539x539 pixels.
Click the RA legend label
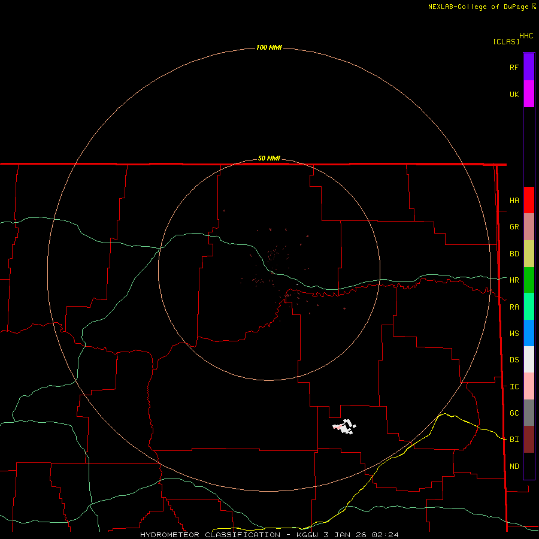[514, 307]
